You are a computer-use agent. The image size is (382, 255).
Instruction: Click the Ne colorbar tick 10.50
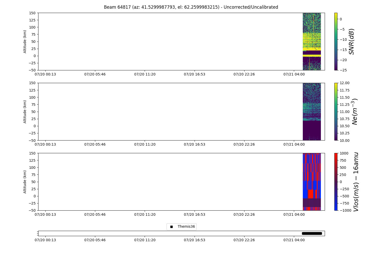pyautogui.click(x=344, y=126)
